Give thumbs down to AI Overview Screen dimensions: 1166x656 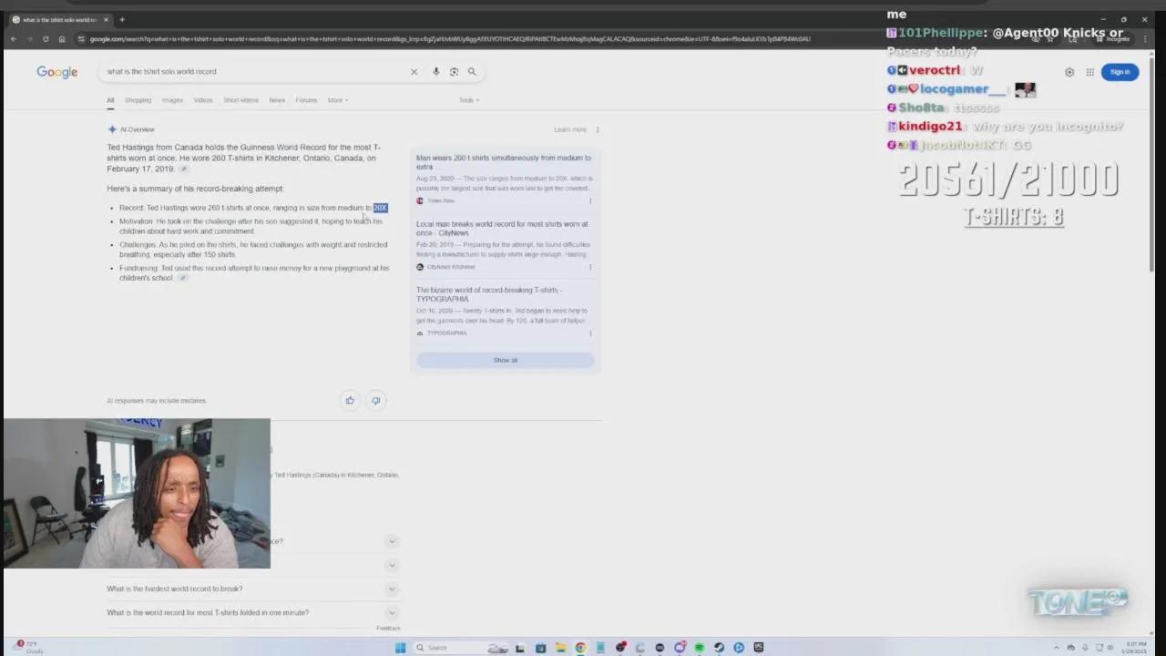click(375, 400)
